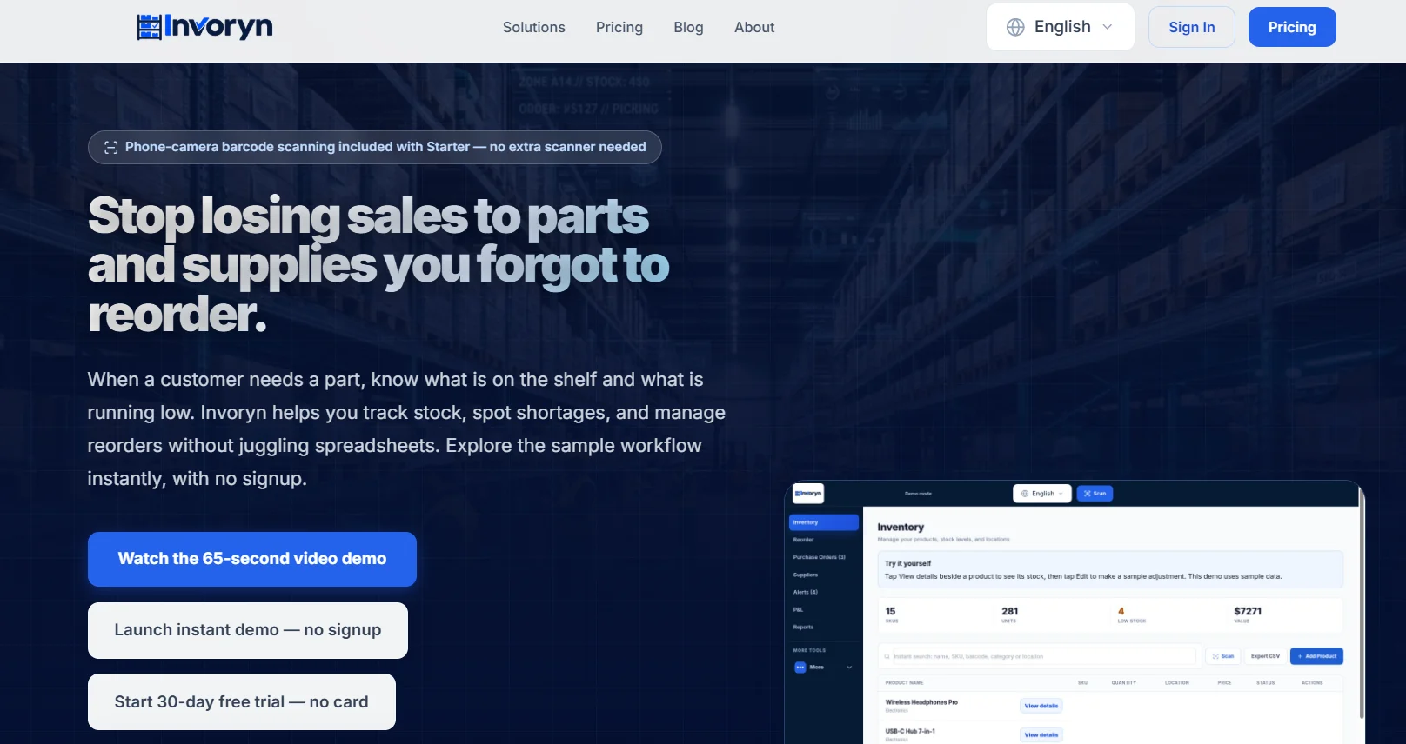
Task: Visit the About nav item
Action: click(x=754, y=27)
